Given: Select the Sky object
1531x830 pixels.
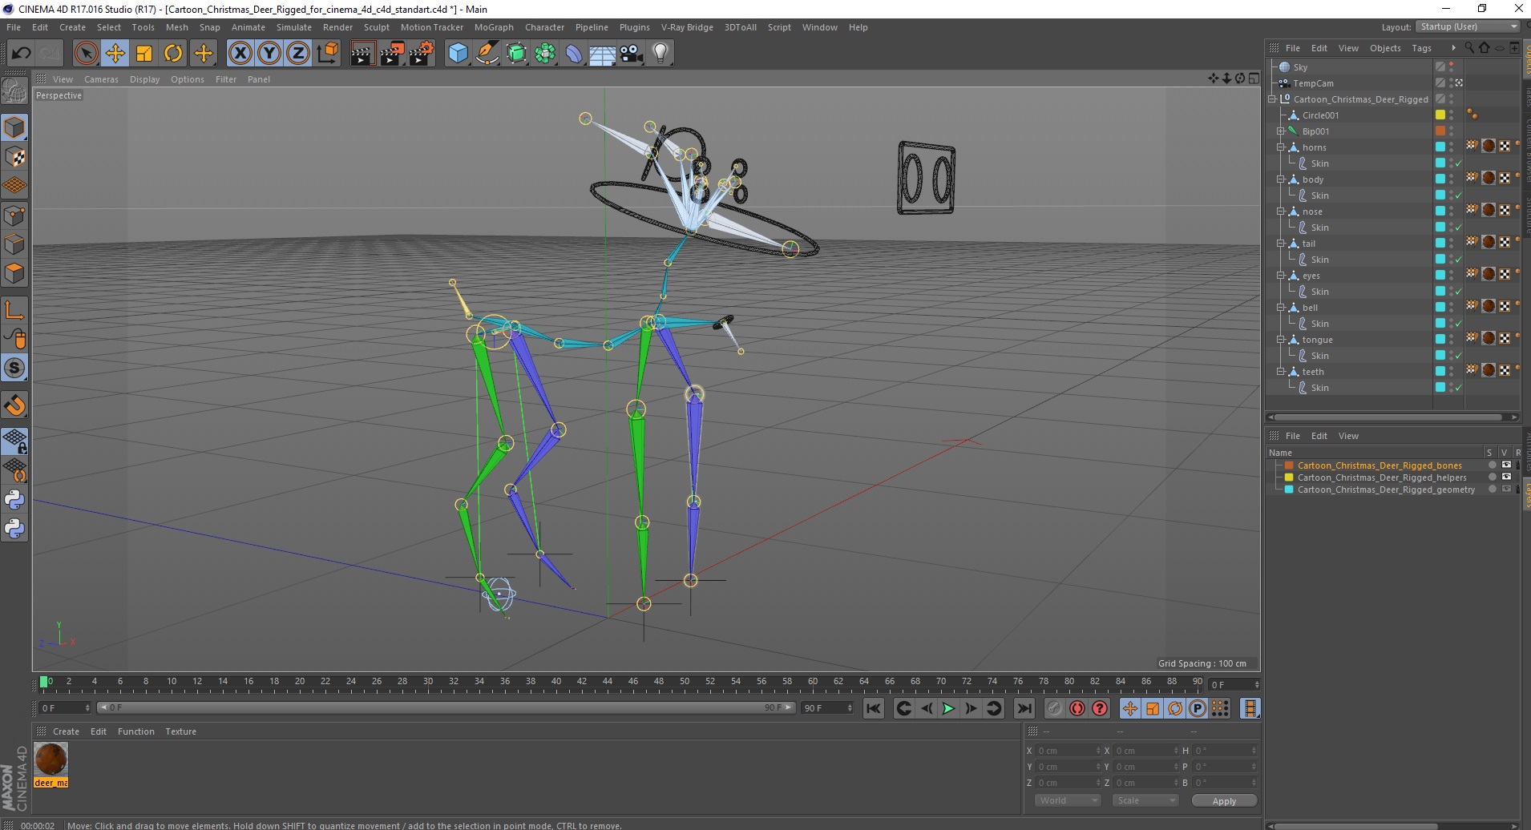Looking at the screenshot, I should coord(1299,67).
